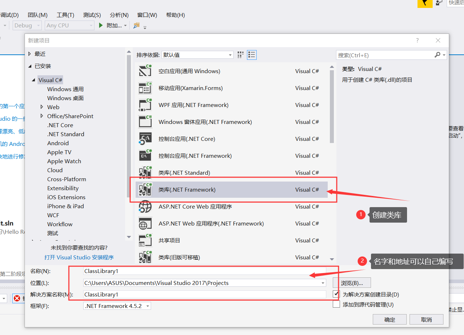Focus the 搜索(Ctrl+E) search field
464x335 pixels.
(x=385, y=55)
